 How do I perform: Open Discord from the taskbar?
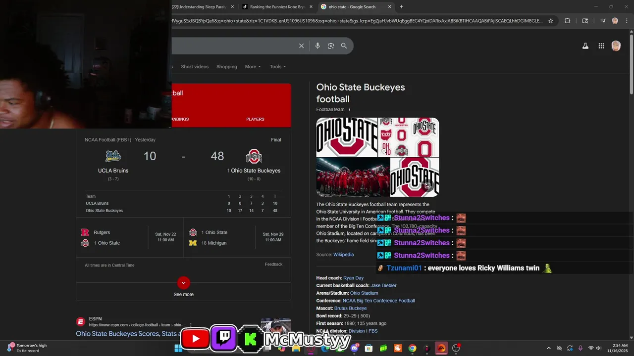point(355,348)
